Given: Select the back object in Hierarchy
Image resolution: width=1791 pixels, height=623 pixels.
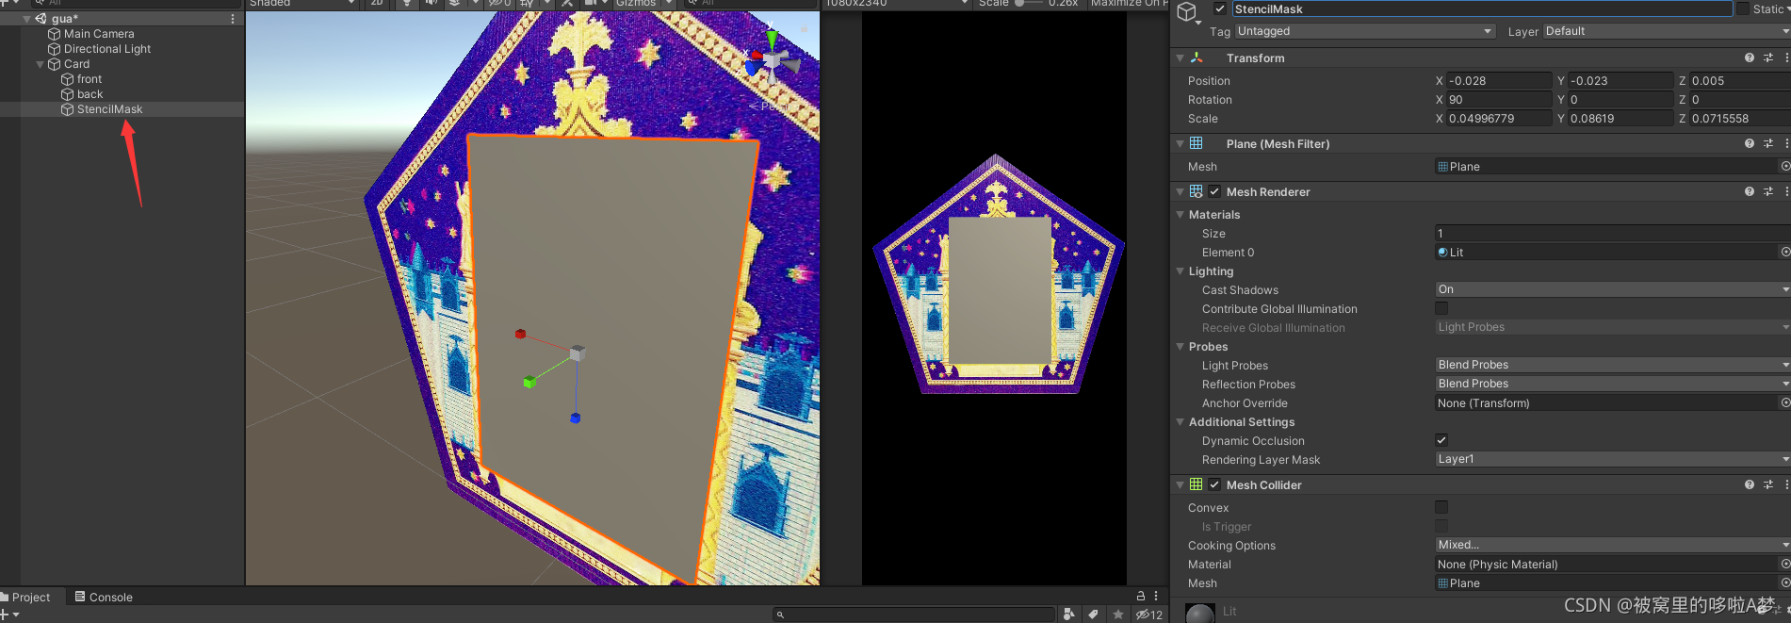Looking at the screenshot, I should click(90, 94).
